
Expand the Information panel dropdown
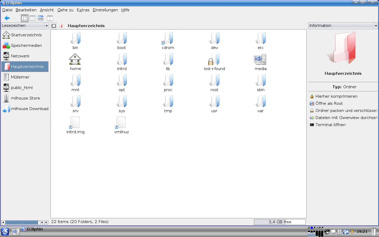[x=376, y=26]
